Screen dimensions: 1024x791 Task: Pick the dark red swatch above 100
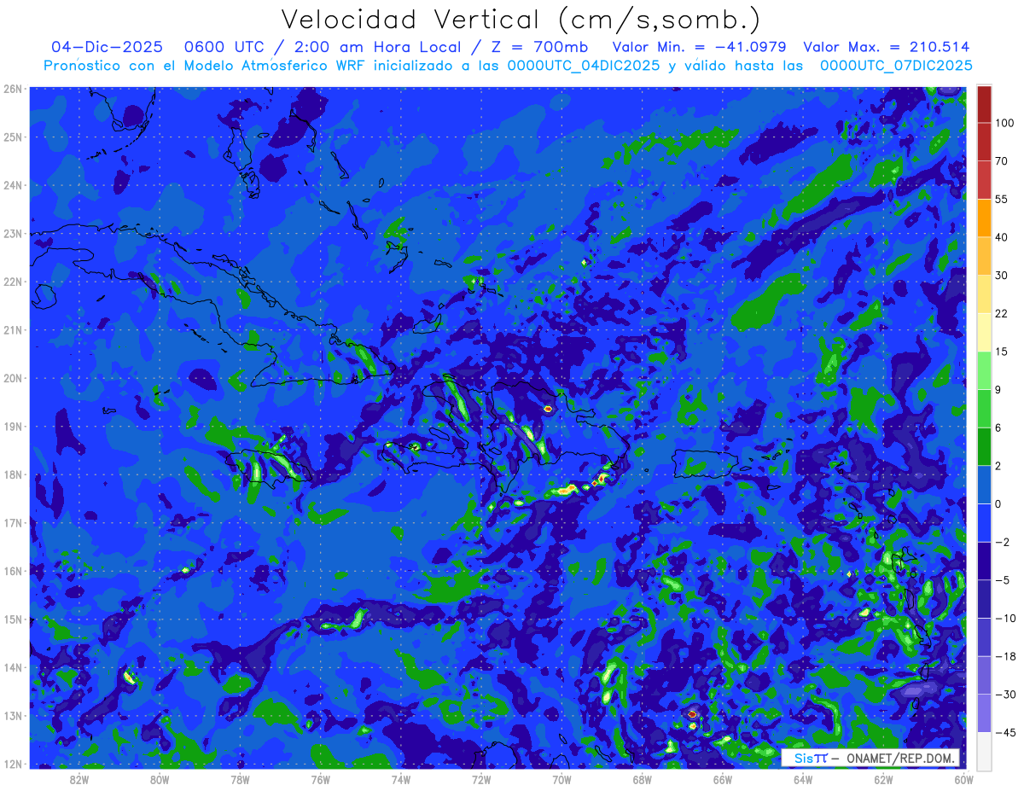(985, 104)
